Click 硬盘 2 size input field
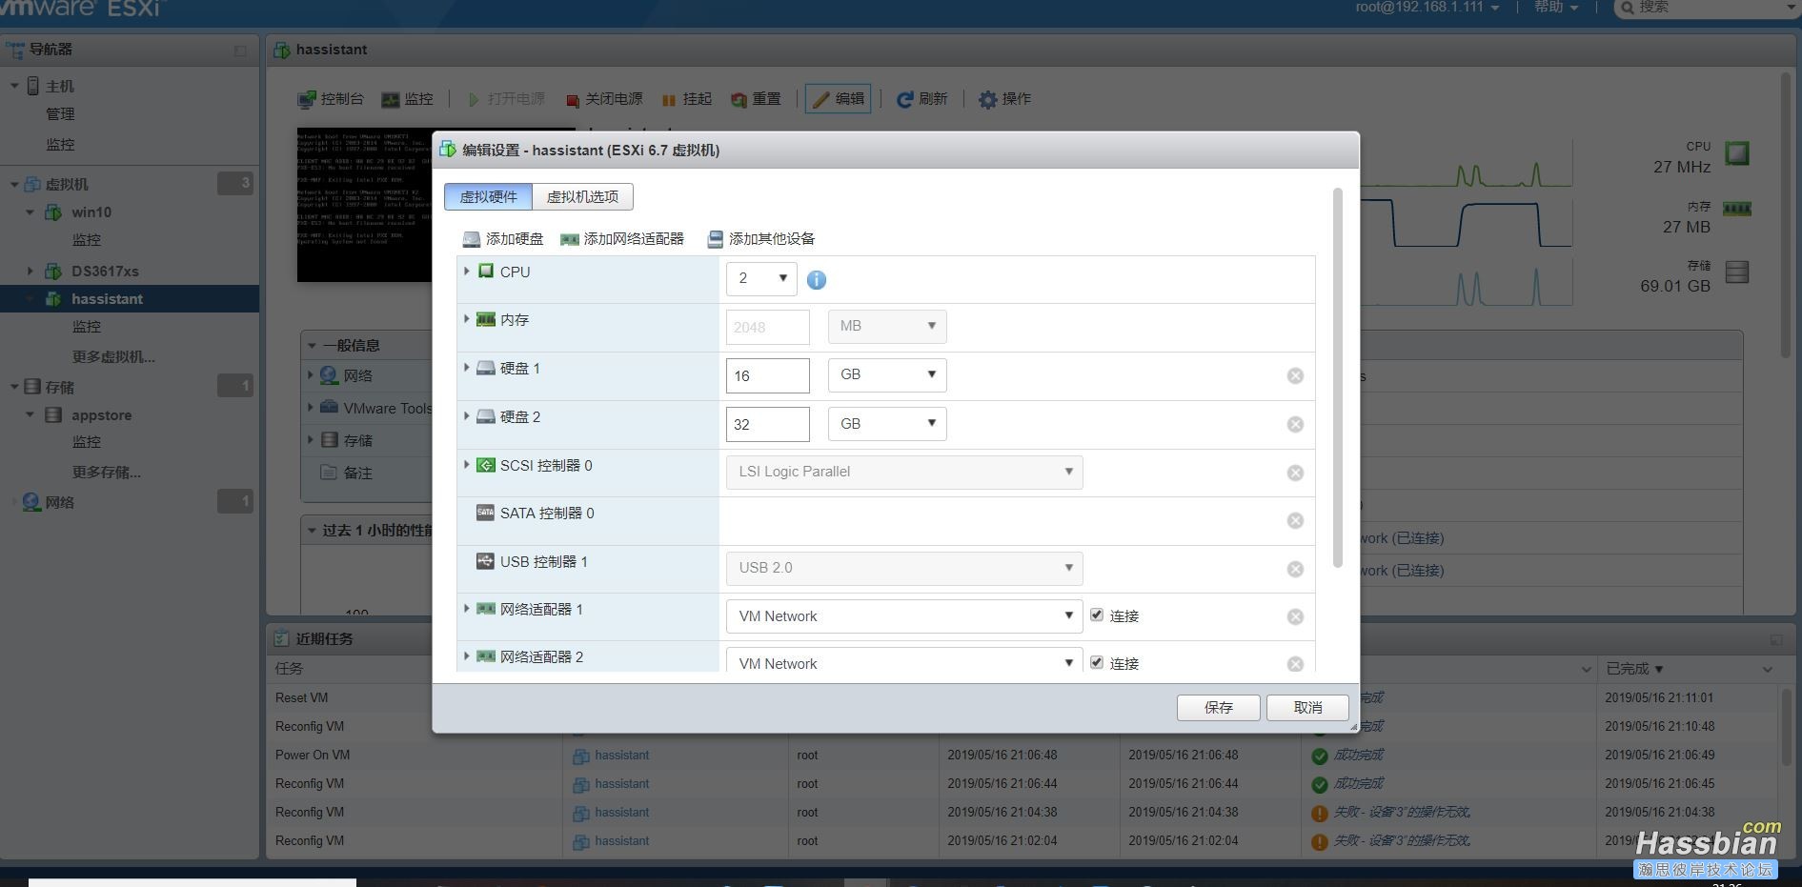1802x887 pixels. click(x=768, y=424)
